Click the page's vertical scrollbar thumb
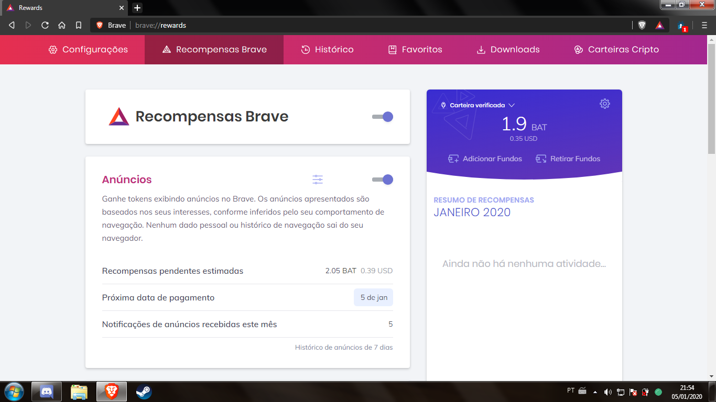716x402 pixels. click(x=712, y=99)
